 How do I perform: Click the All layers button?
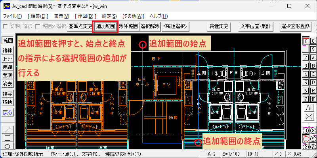(x=309, y=107)
